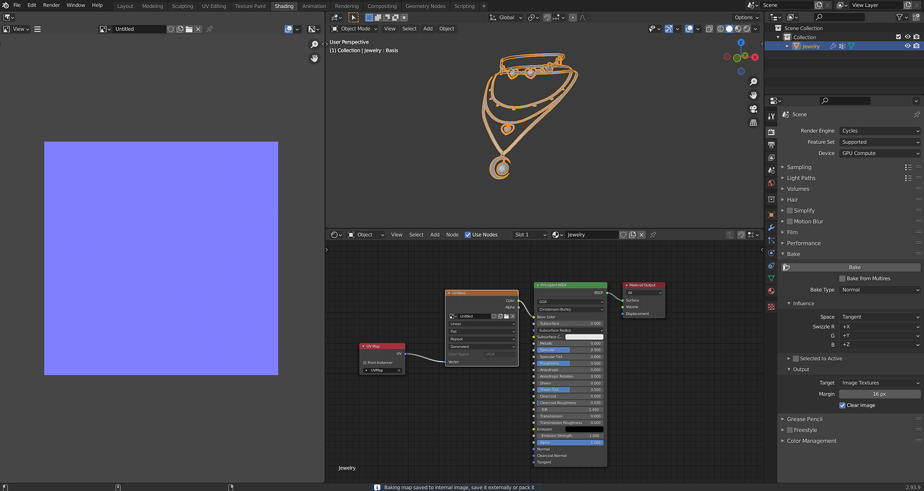Image resolution: width=924 pixels, height=491 pixels.
Task: Click the Emission color swatch
Action: 584,429
